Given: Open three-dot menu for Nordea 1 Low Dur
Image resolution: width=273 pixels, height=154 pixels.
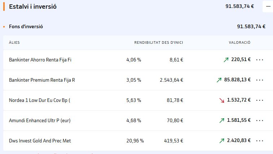Looking at the screenshot, I should coord(260,100).
